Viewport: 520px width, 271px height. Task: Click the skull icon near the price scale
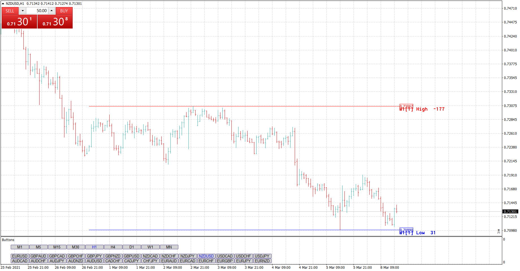point(499,231)
